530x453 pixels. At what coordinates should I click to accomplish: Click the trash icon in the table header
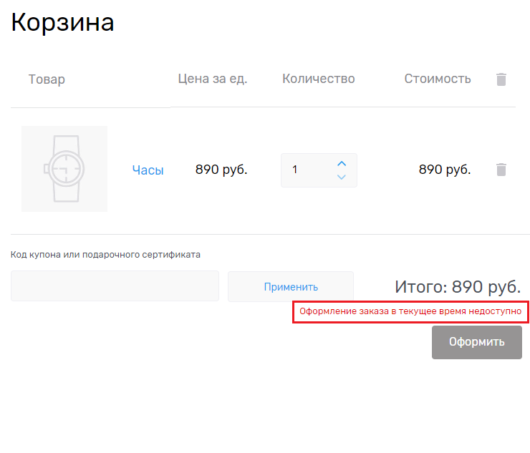click(501, 79)
